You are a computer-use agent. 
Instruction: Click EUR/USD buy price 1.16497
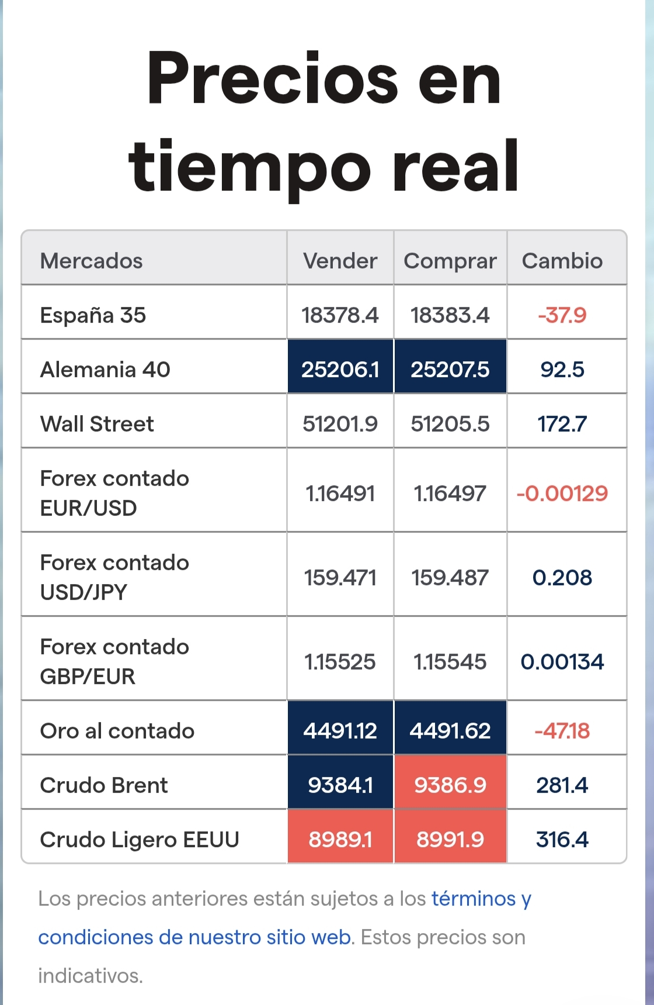tap(450, 493)
